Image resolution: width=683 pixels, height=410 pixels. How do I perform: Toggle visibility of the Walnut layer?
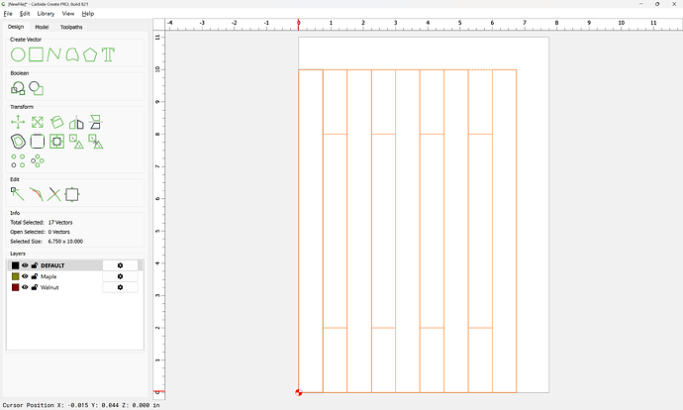[26, 287]
